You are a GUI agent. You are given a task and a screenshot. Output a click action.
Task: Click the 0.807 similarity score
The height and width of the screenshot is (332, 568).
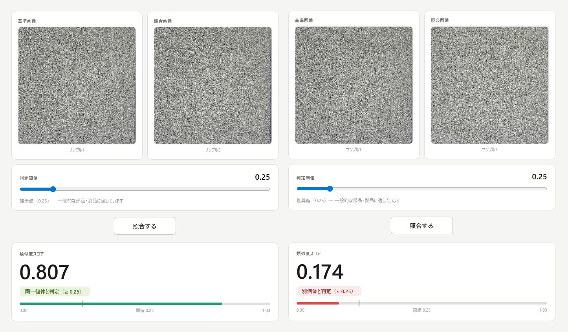(x=44, y=272)
